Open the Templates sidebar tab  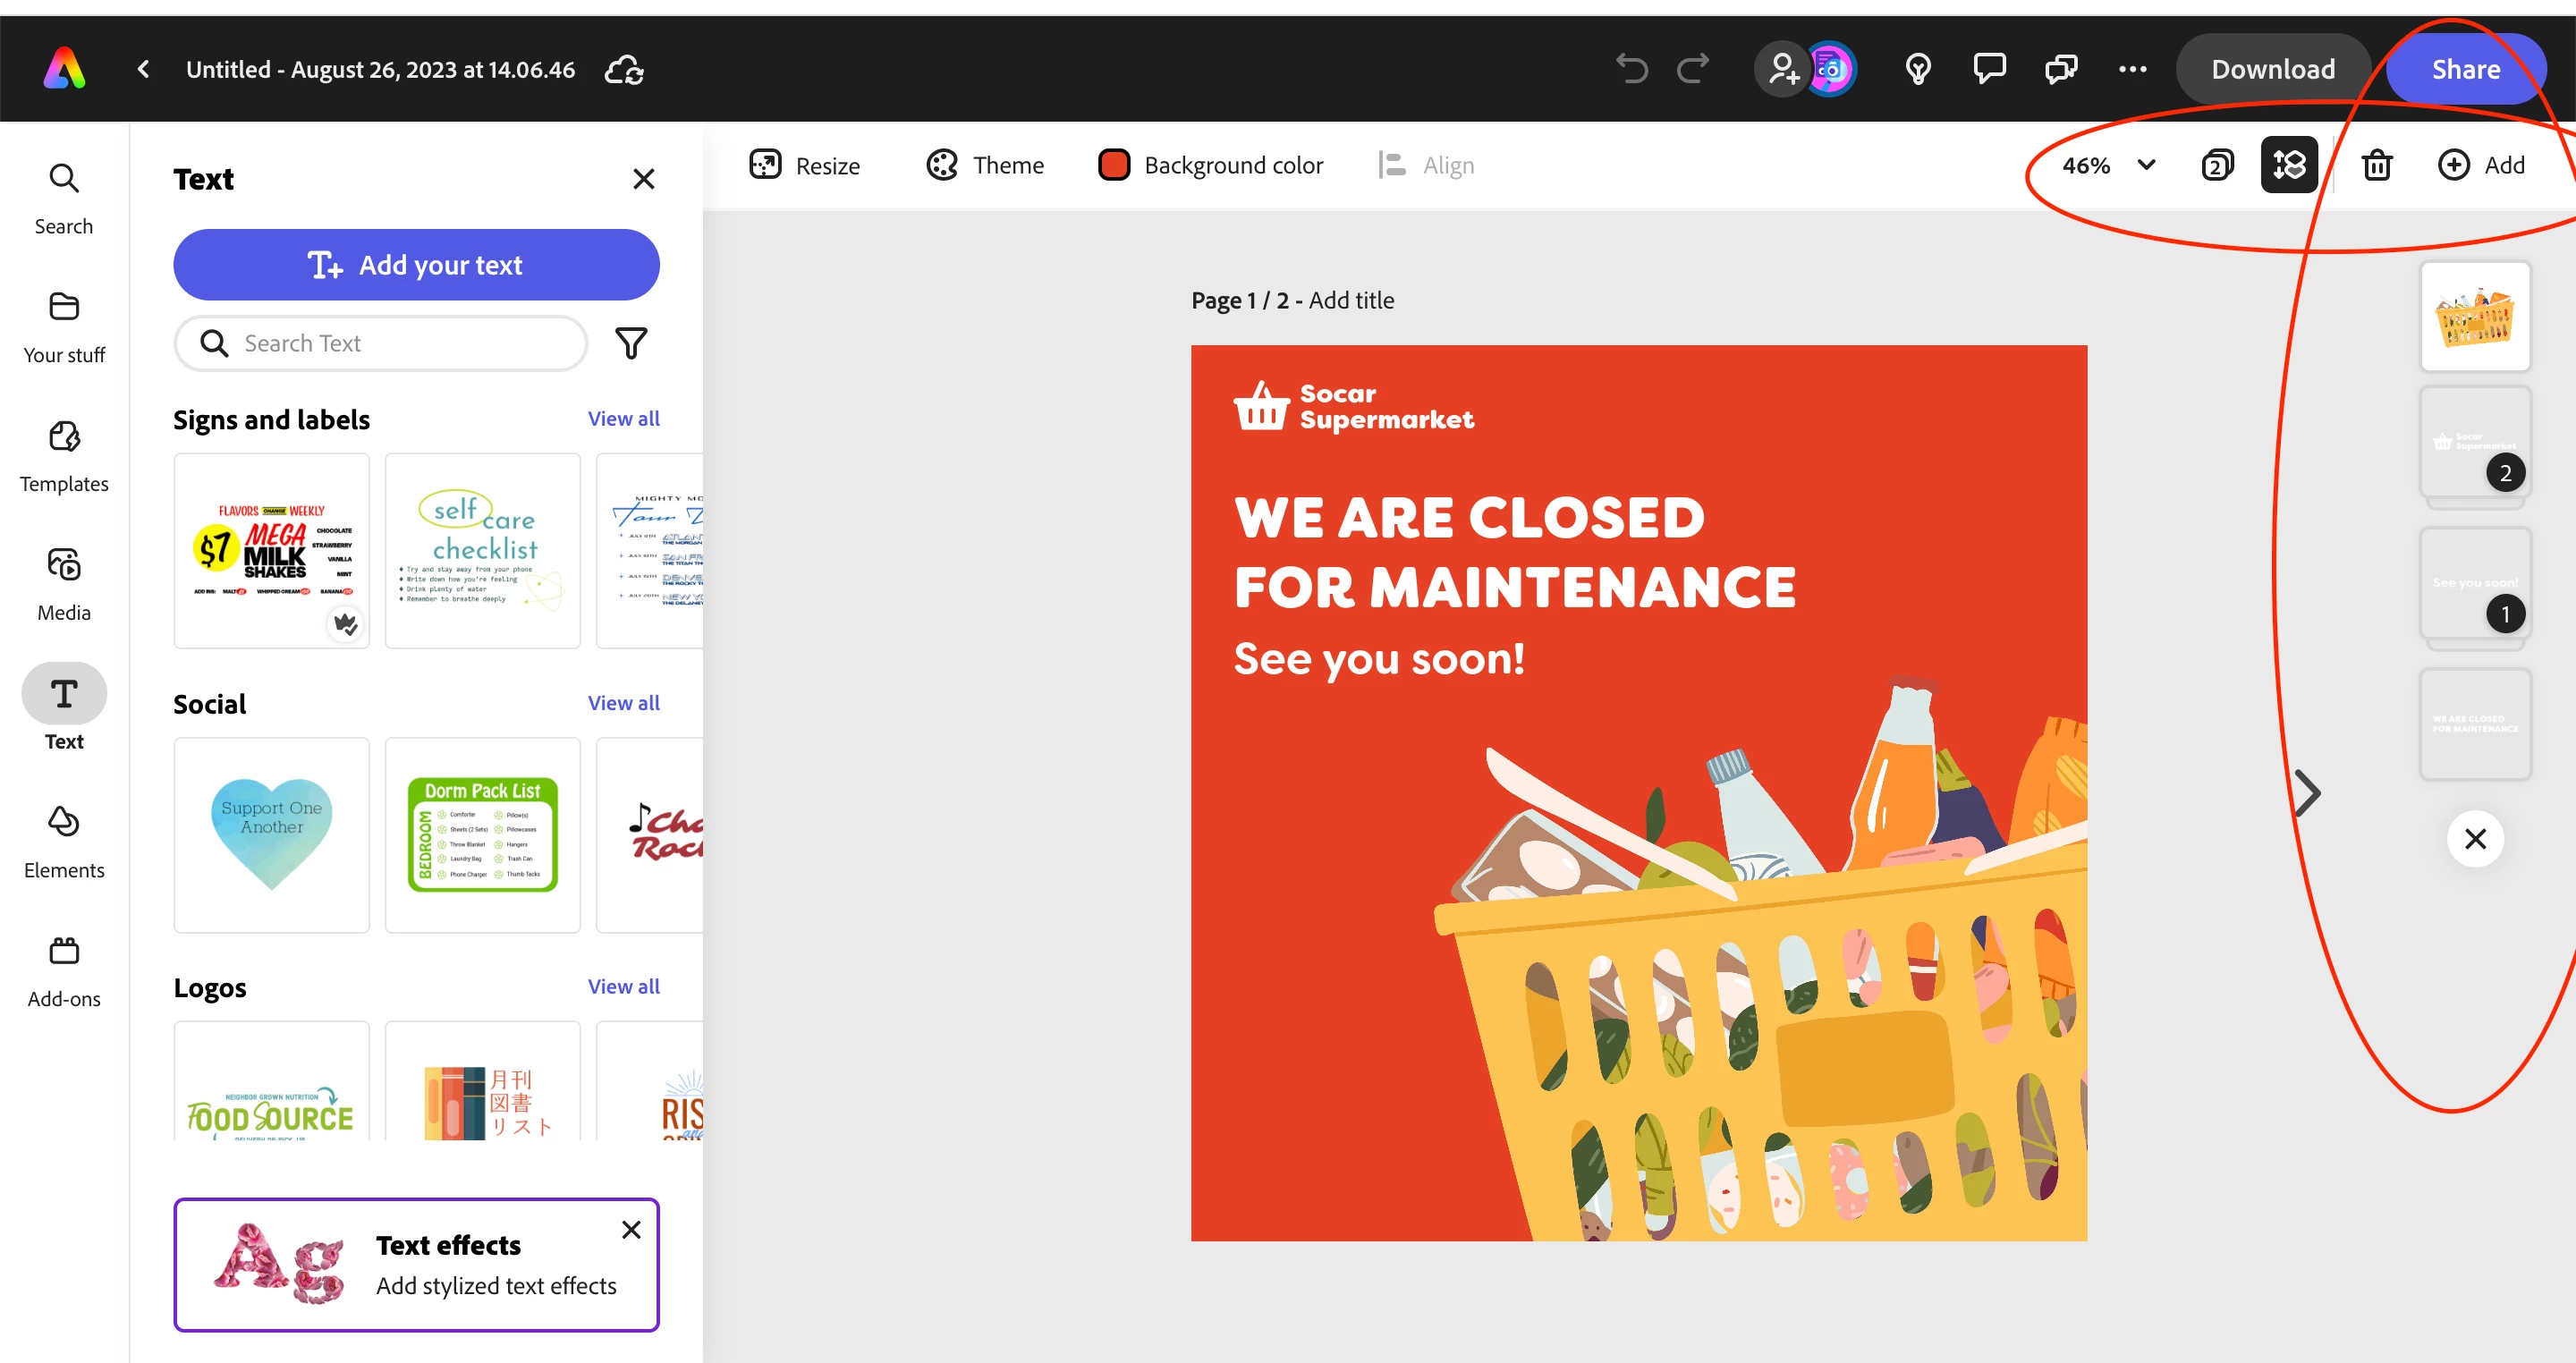click(64, 456)
